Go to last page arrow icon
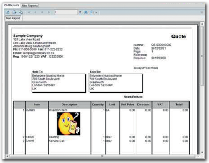This screenshot has width=209, height=163. [49, 12]
